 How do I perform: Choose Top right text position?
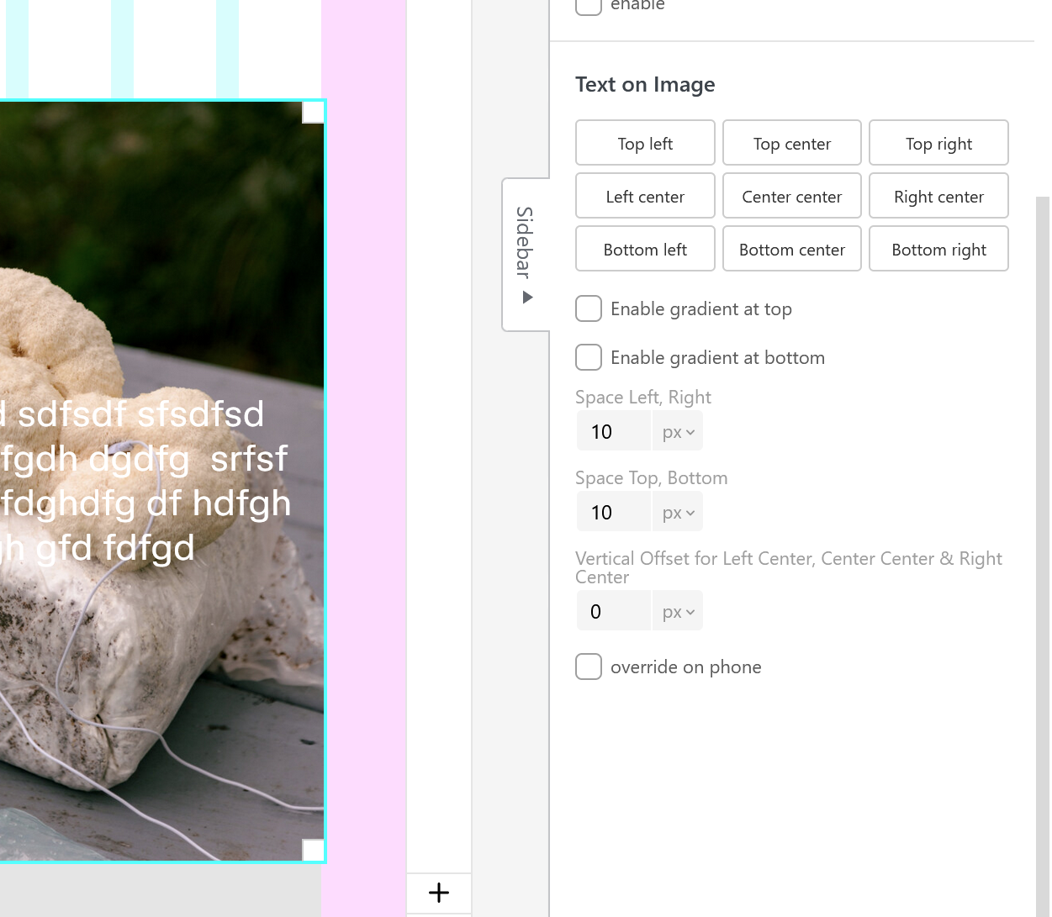coord(938,144)
